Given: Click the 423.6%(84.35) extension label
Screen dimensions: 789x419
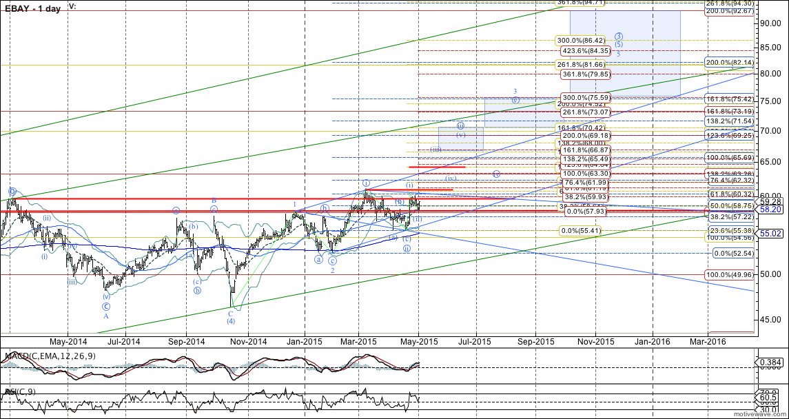Looking at the screenshot, I should 585,50.
